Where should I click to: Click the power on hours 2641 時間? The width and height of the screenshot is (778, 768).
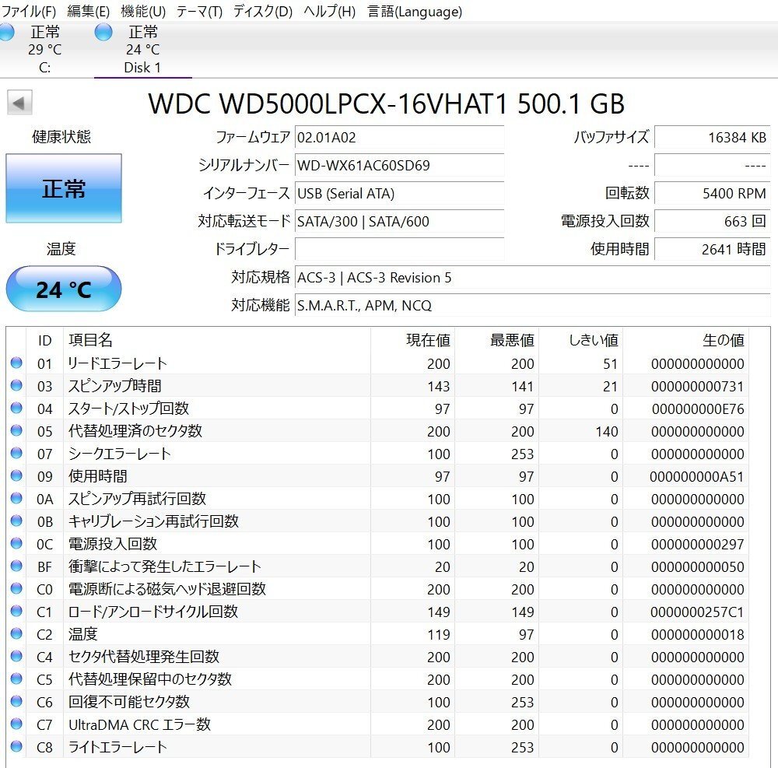(713, 249)
